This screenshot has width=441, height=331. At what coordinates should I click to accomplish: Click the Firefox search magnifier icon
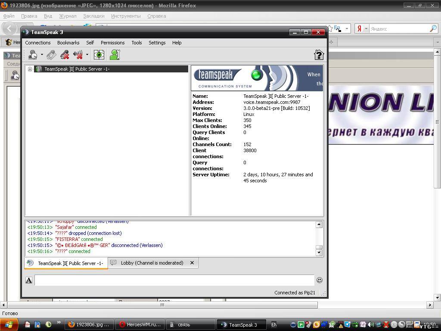[433, 28]
